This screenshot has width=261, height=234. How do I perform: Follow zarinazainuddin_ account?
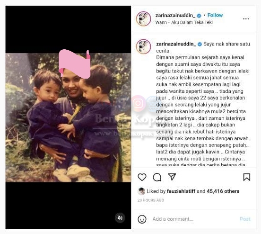215,15
